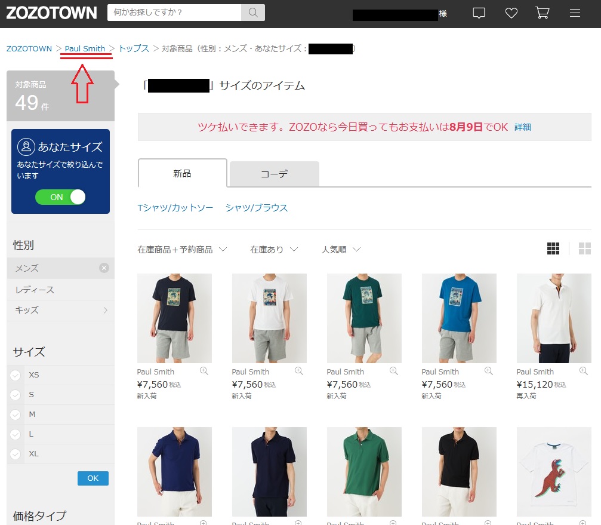601x525 pixels.
Task: Open the navy graphic T-shirt thumbnail
Action: (x=174, y=318)
